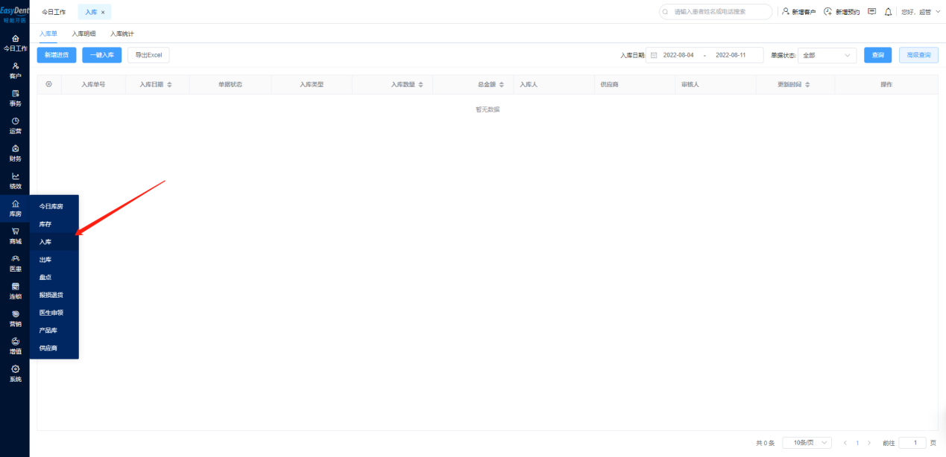Choose 今日库房 in the submenu

coord(54,206)
